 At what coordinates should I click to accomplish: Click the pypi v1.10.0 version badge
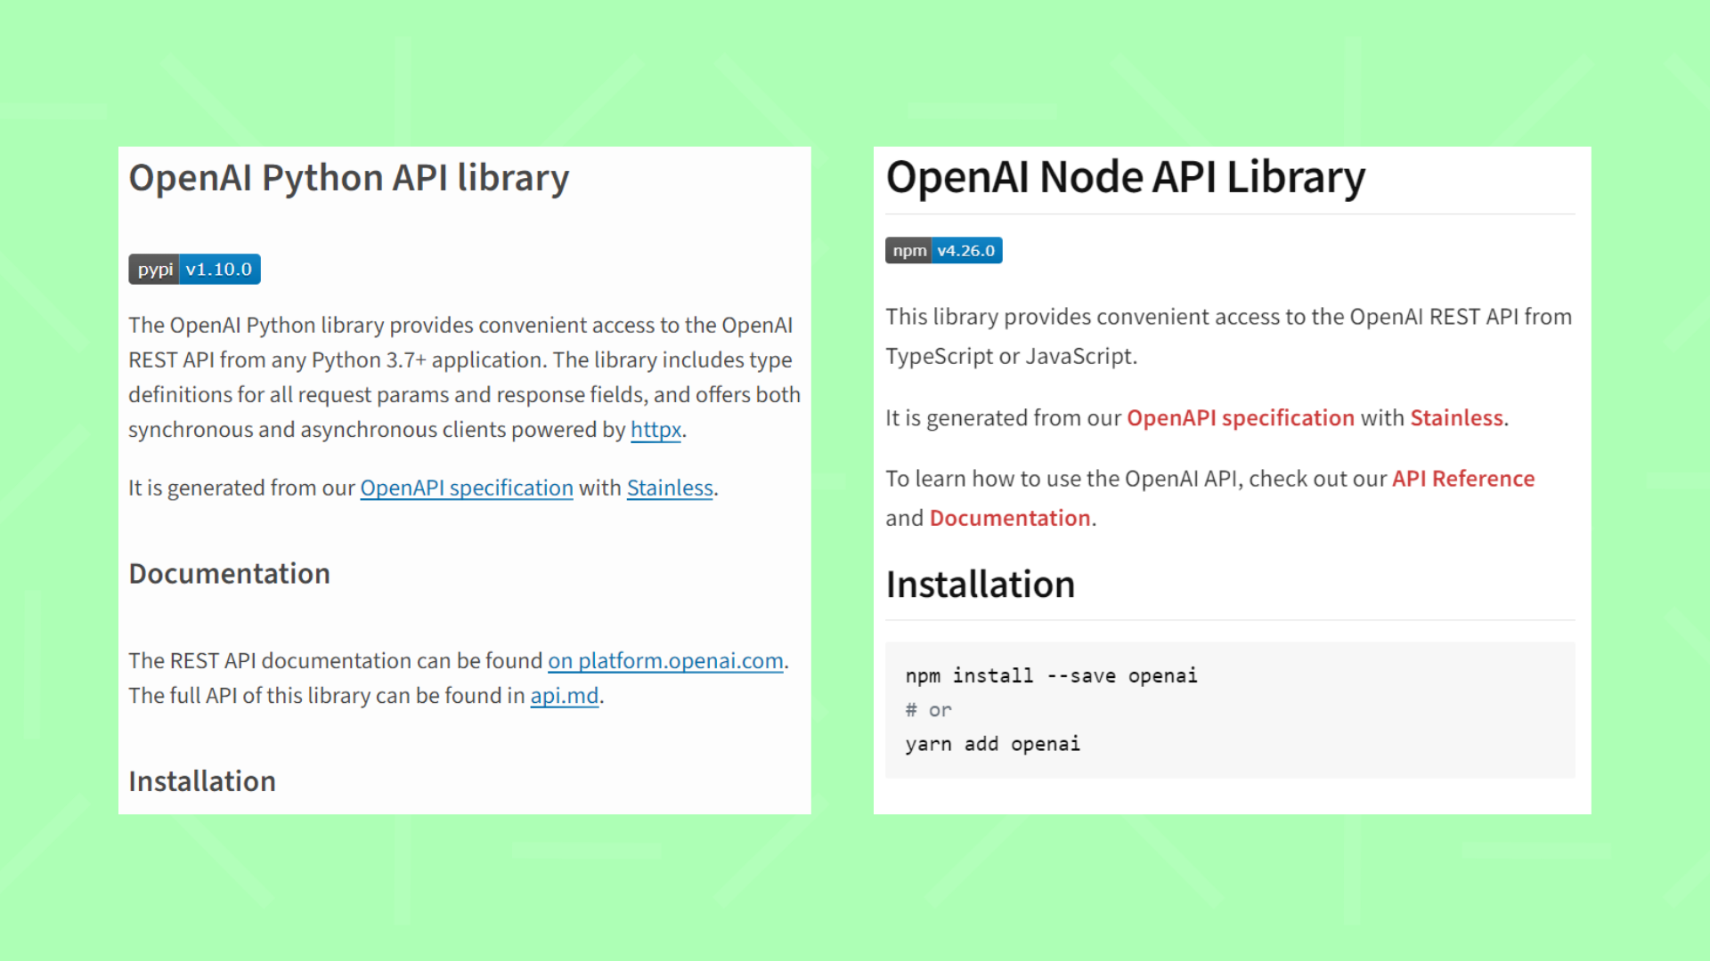[x=194, y=269]
